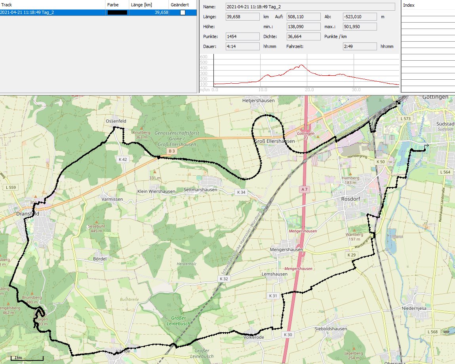The image size is (455, 364).
Task: Click the elevation profile peak in chart
Action: [x=301, y=65]
